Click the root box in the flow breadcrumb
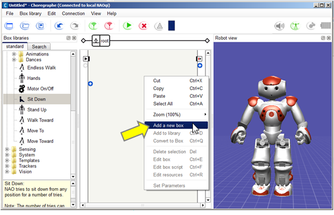 tap(101, 40)
